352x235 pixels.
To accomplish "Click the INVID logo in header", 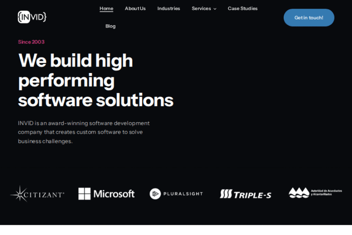I will [x=32, y=17].
